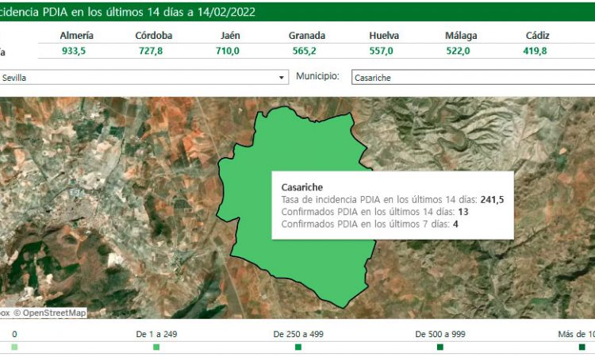Click the 'De 500 a 999' legend swatch
Viewport: 595px width, 357px height.
[x=440, y=347]
